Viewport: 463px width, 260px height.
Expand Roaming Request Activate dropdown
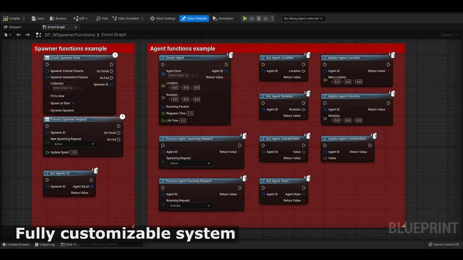[190, 205]
